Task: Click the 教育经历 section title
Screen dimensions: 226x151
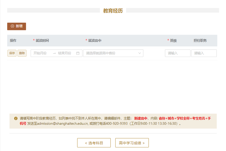Action: coord(113,11)
